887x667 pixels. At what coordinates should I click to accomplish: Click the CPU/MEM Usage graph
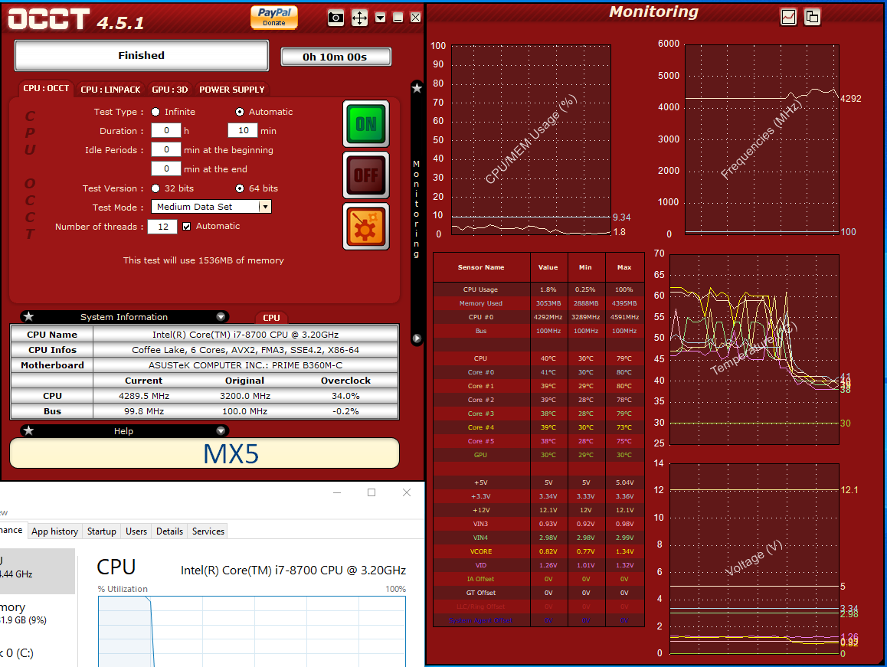coord(531,139)
